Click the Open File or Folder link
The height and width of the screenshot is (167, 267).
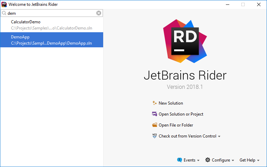(176, 125)
